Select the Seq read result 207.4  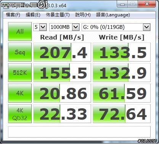click(62, 52)
